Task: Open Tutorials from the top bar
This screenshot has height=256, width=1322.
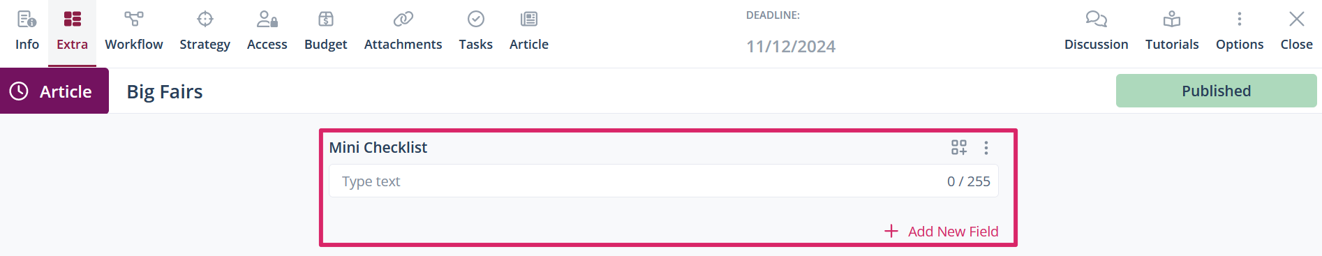Action: (1172, 32)
